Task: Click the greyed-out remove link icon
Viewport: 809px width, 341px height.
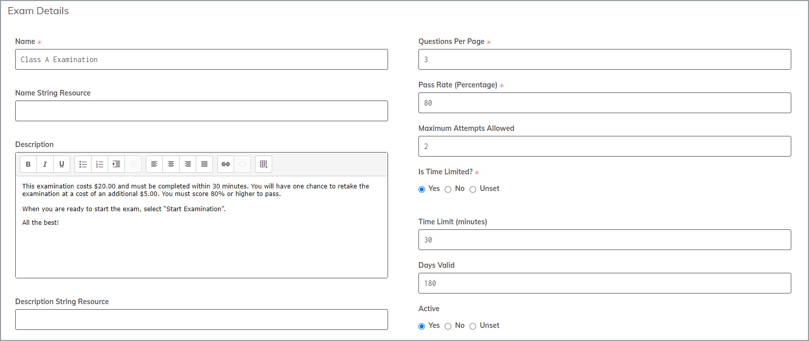Action: (242, 164)
